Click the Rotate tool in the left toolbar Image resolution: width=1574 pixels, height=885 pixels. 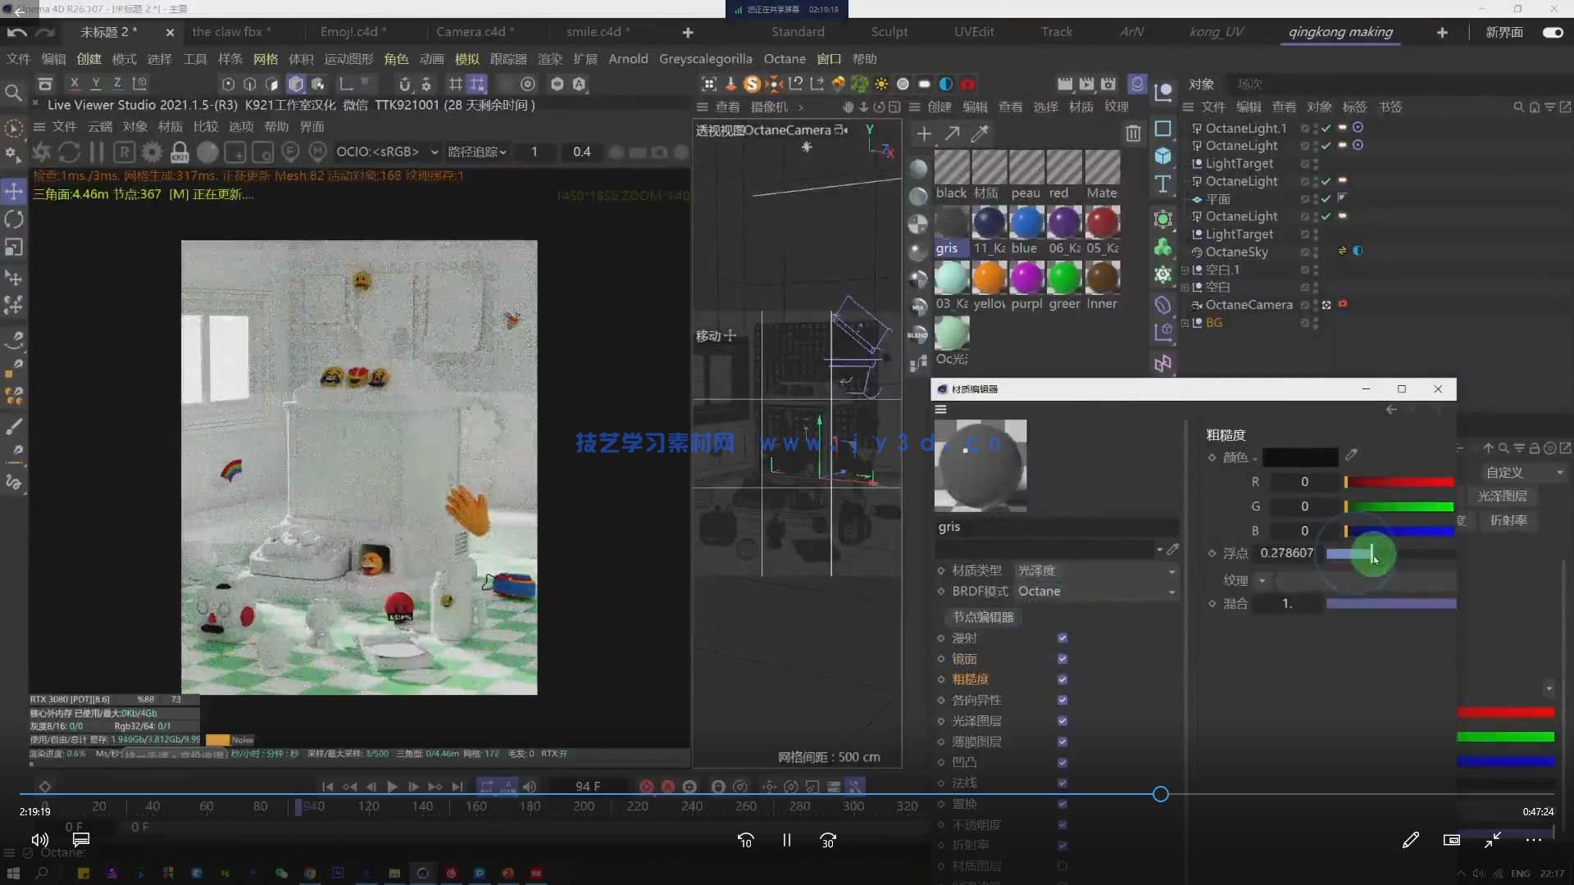(14, 220)
